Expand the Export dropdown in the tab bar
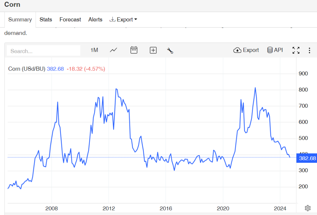Screen dimensions: 317x215 (123, 19)
